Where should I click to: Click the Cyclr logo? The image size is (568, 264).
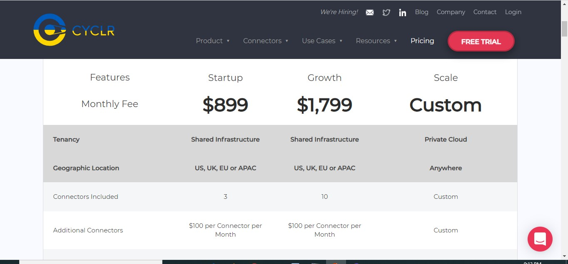coord(74,30)
